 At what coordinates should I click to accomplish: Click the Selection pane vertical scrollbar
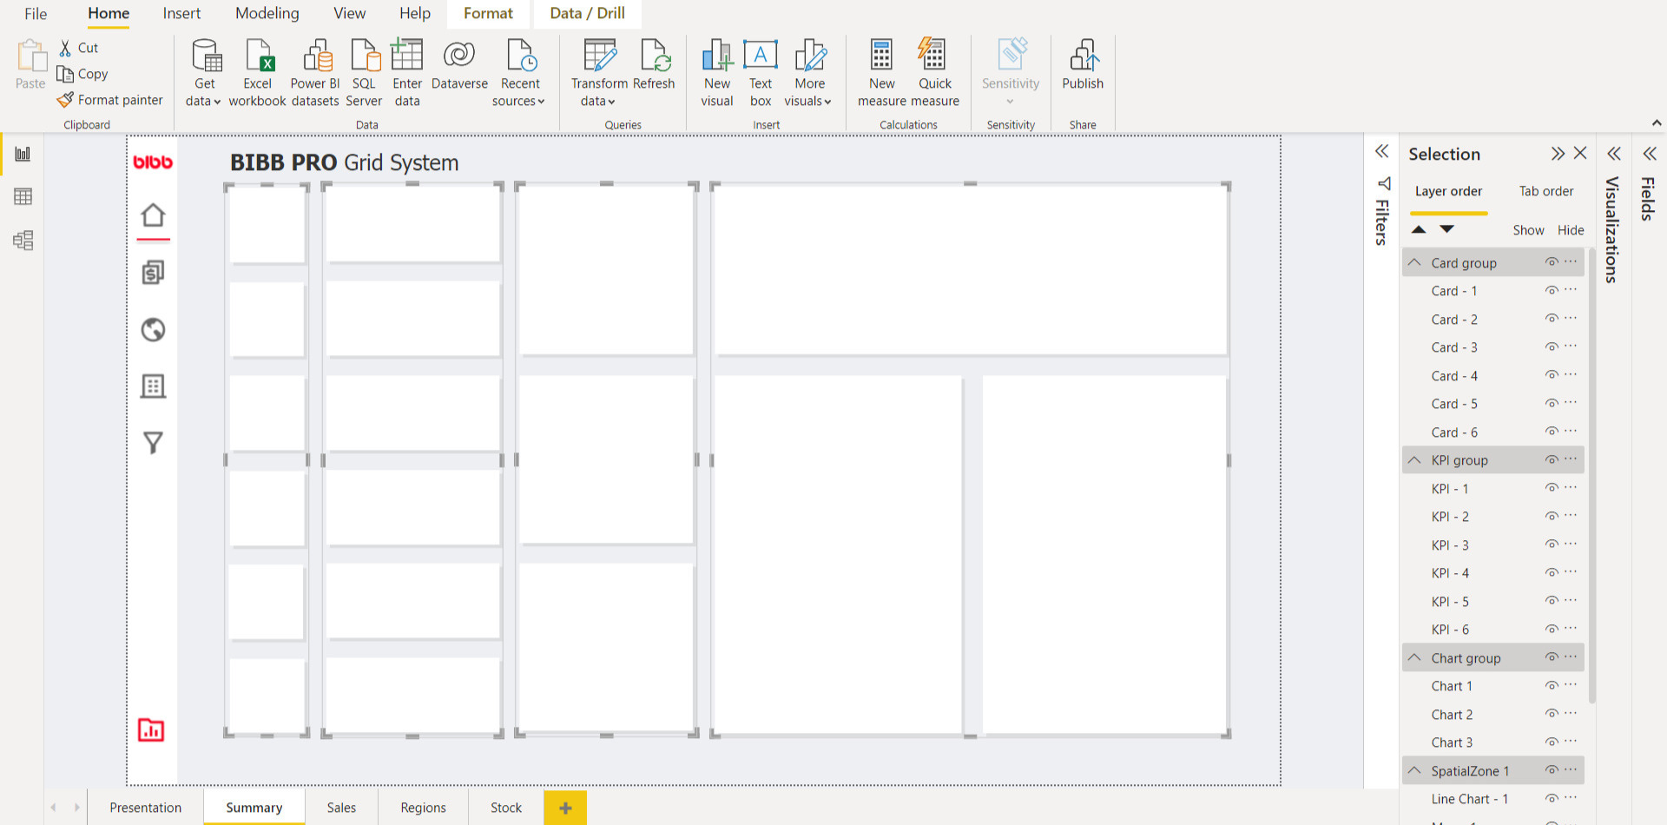[1591, 478]
